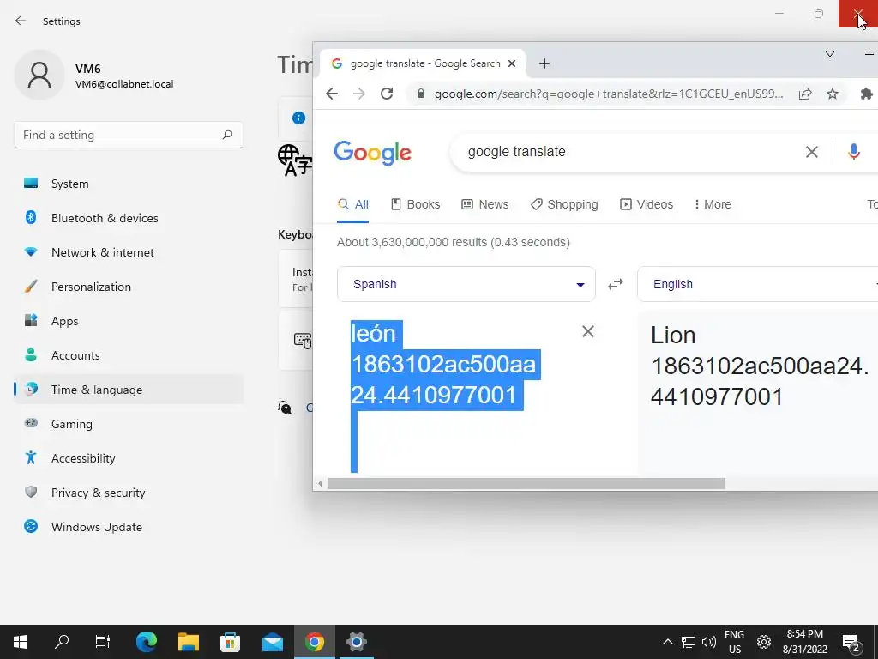The width and height of the screenshot is (878, 659).
Task: Go back using the Settings back arrow
Action: coord(21,21)
